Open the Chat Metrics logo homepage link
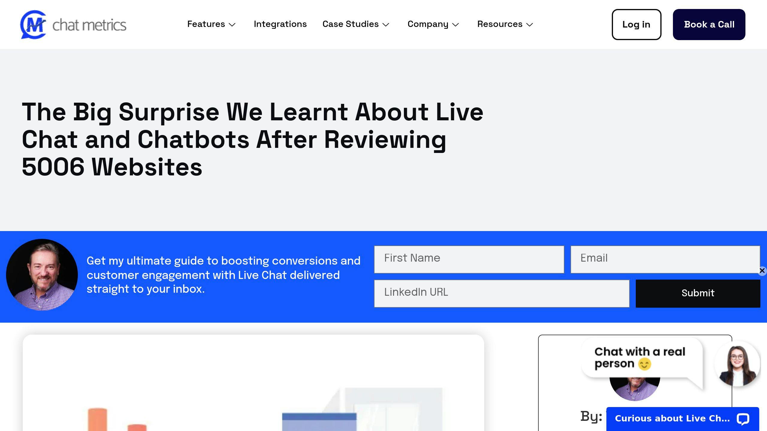Image resolution: width=767 pixels, height=431 pixels. [x=73, y=25]
